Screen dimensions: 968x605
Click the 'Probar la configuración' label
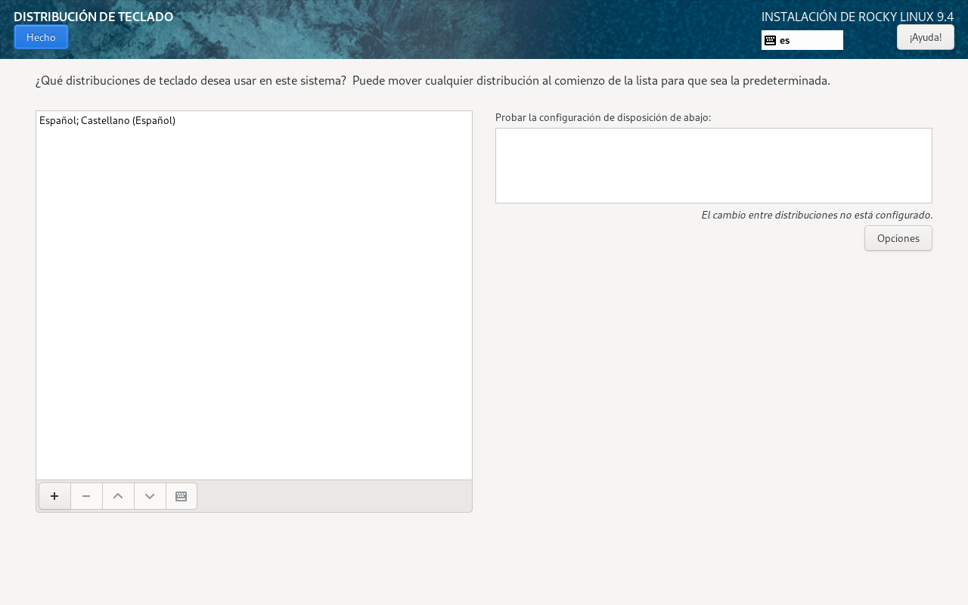point(603,117)
